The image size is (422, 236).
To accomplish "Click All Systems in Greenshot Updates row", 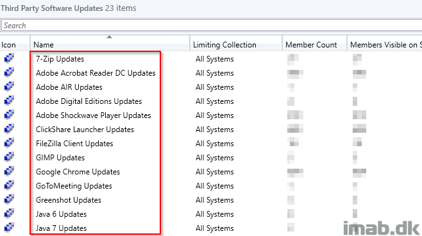I will [214, 200].
